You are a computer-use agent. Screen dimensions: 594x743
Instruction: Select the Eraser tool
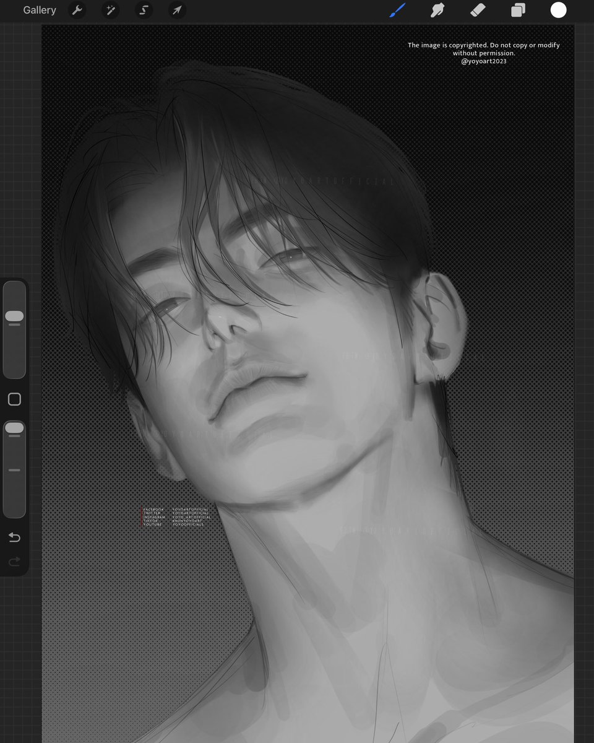(478, 10)
